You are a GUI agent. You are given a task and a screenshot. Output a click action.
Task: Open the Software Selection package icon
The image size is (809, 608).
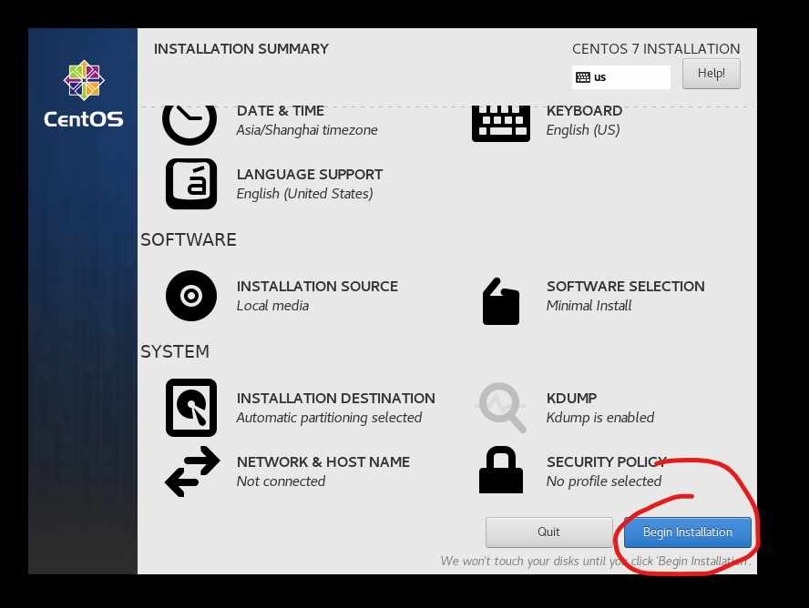tap(500, 301)
